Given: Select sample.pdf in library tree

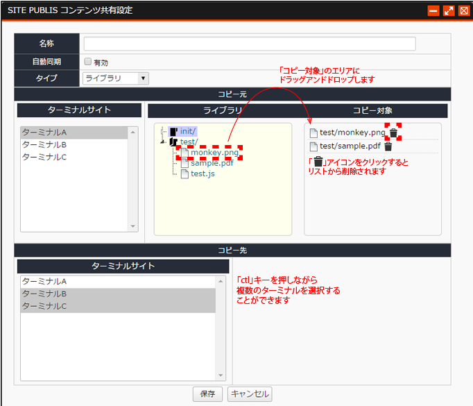Looking at the screenshot, I should coord(212,163).
